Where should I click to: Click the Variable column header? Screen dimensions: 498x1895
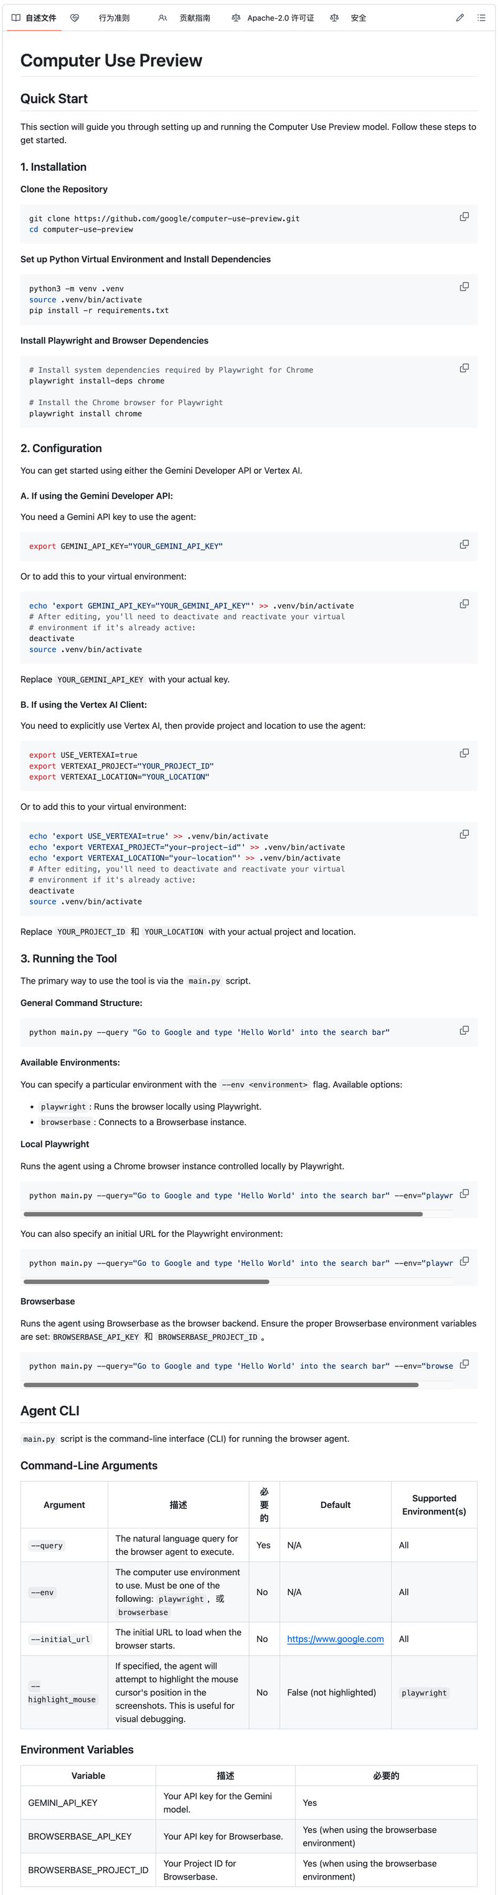coord(88,1775)
